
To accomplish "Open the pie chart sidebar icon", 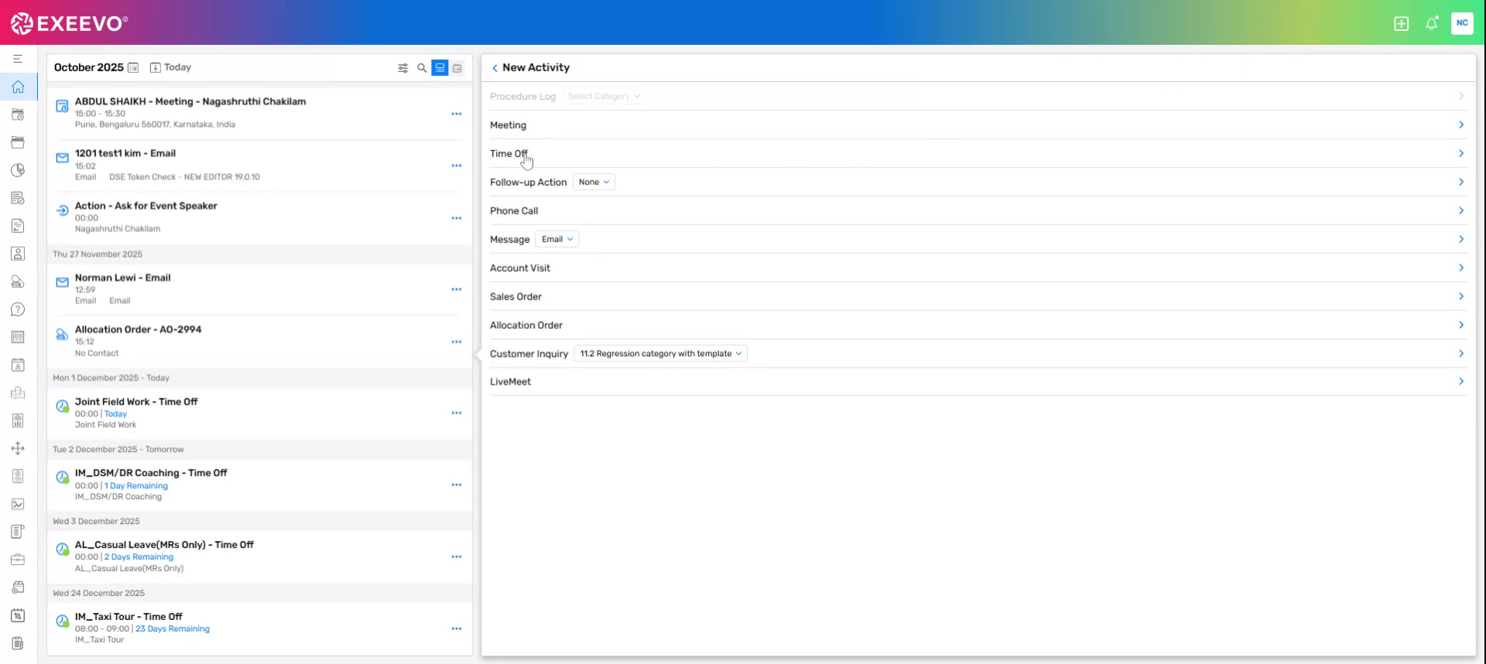I will [18, 170].
